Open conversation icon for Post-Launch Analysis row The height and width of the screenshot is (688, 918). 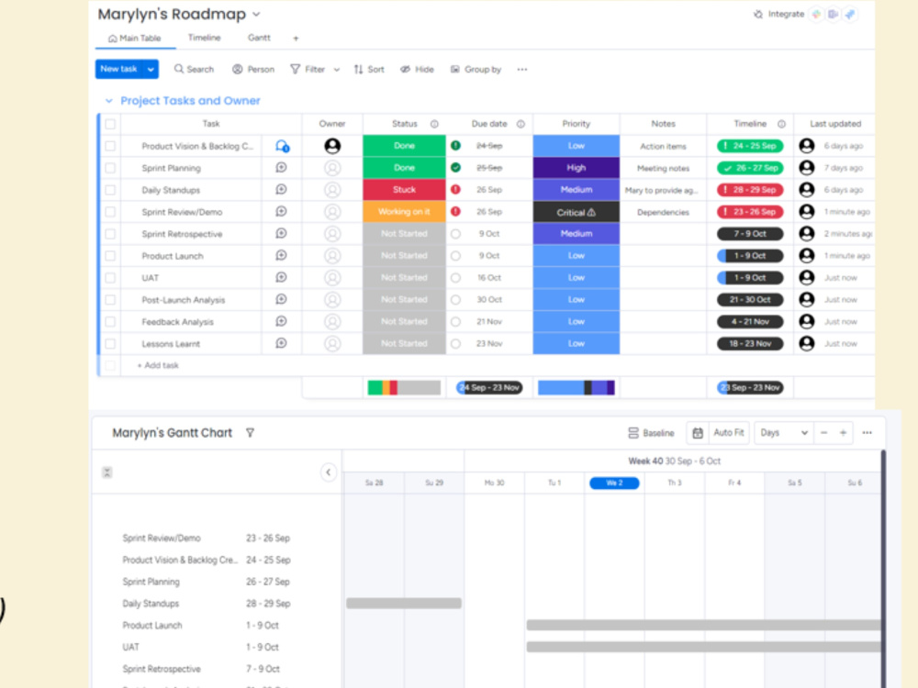click(x=281, y=300)
